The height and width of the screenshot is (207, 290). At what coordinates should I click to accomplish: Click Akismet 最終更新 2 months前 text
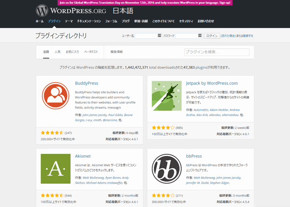pyautogui.click(x=123, y=195)
